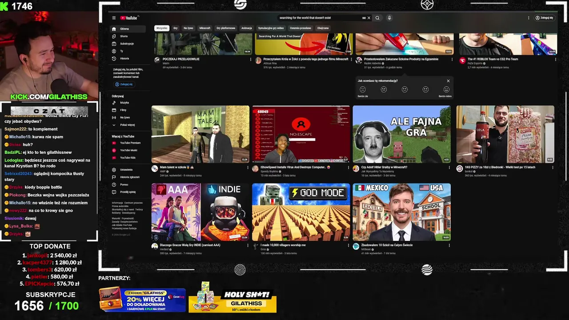Click the HOLY SH*T GILATHISS partner banner
Viewport: 569px width, 320px height.
coord(232,298)
